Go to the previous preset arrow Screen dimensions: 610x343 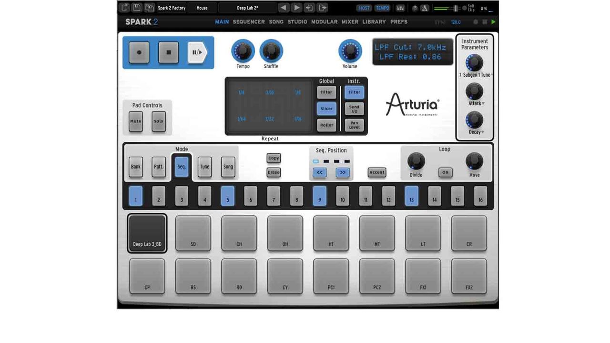pyautogui.click(x=284, y=8)
